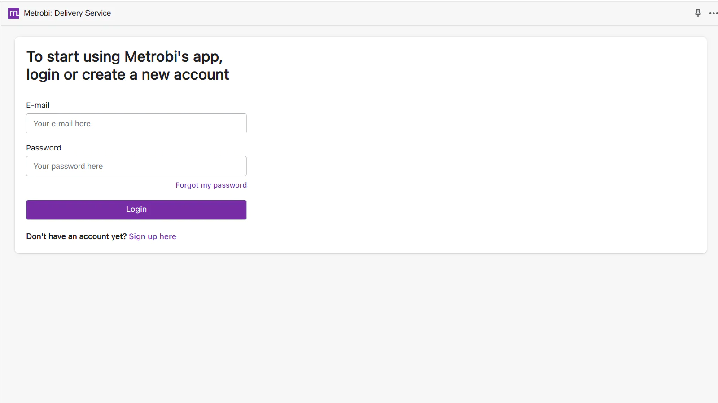Open the three-dot more options menu
The width and height of the screenshot is (718, 403).
tap(713, 13)
